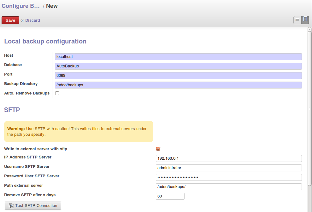Focus the Password User SFTP Server field
This screenshot has height=212, width=312.
click(229, 177)
